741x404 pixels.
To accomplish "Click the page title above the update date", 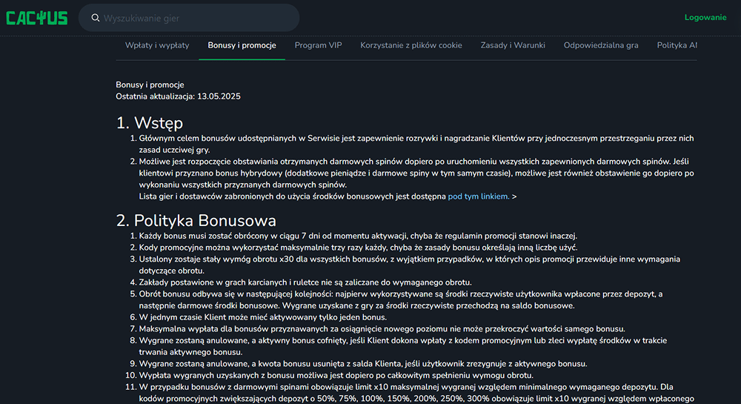I will pyautogui.click(x=150, y=85).
